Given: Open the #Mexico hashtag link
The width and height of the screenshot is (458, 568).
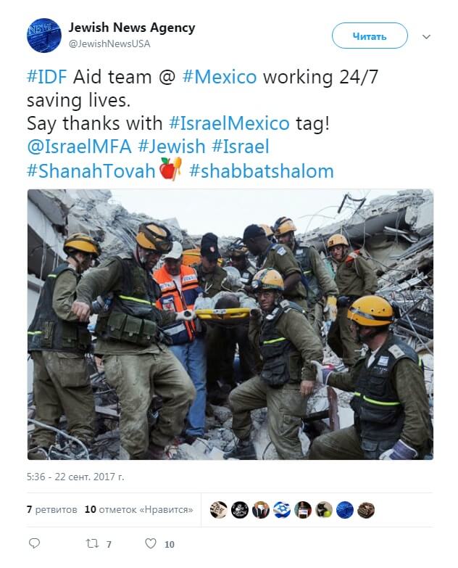Looking at the screenshot, I should (x=220, y=77).
